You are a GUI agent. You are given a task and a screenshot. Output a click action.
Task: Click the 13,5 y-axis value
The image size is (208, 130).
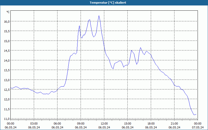click(x=7, y=70)
